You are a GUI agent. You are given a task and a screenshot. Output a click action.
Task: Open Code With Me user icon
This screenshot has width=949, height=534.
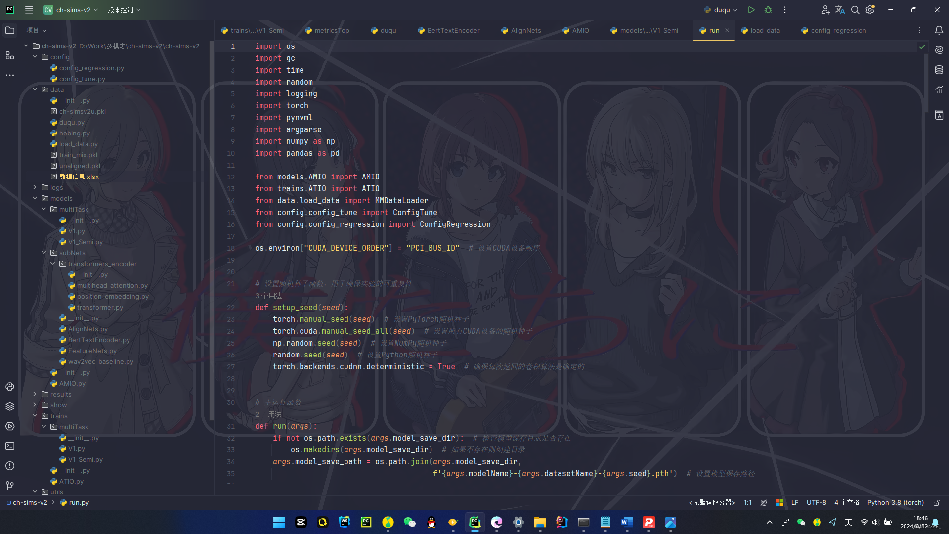825,10
